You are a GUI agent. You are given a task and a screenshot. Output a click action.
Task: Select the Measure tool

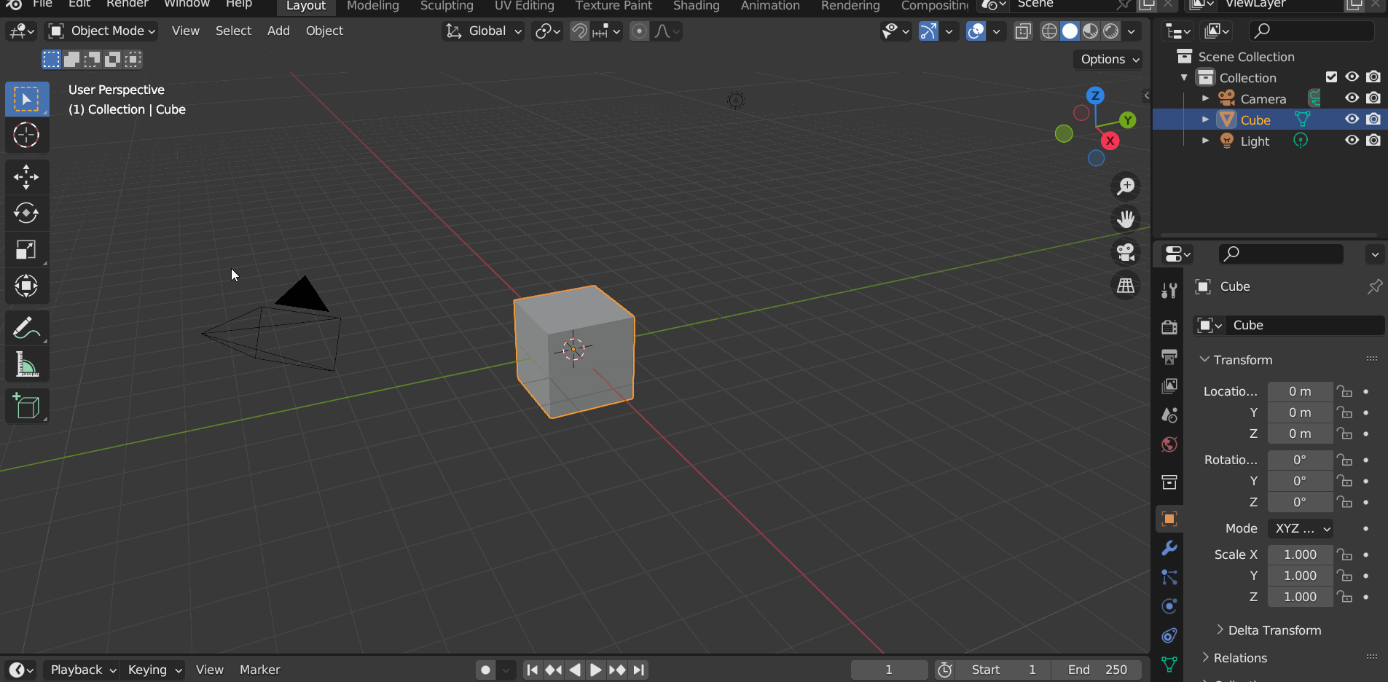point(27,364)
